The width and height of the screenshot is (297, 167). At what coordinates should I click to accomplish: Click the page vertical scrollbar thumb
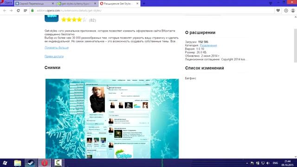coord(296,45)
